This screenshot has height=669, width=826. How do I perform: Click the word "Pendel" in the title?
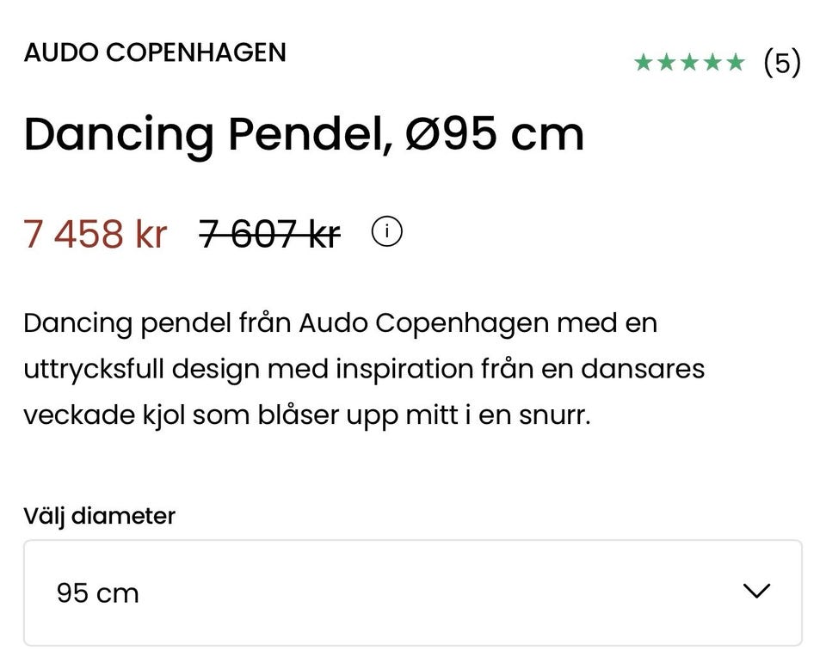coord(303,134)
